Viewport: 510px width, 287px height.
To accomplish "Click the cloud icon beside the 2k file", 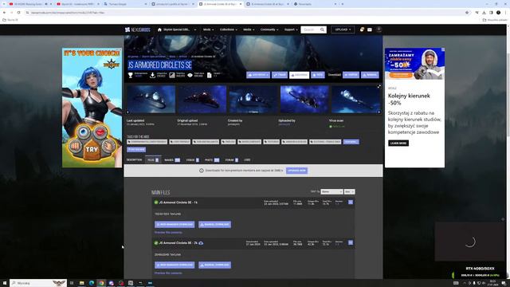I will (x=201, y=243).
